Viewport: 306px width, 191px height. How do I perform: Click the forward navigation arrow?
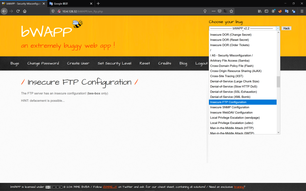tap(11, 11)
